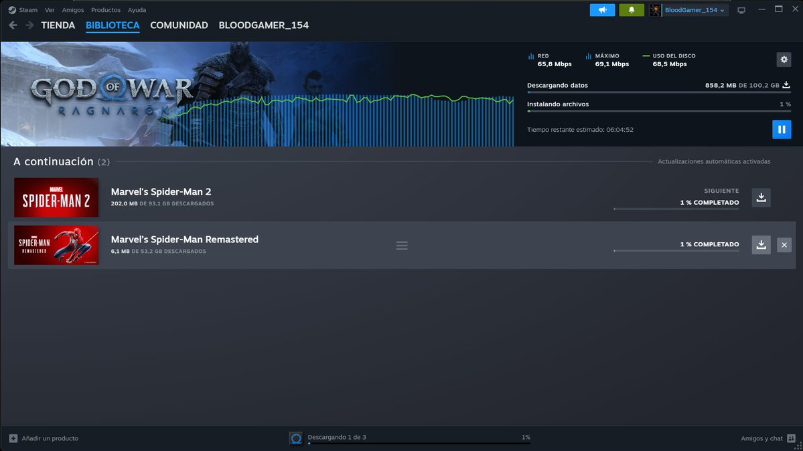
Task: Expand the BloodGamer_154 account dropdown
Action: [x=695, y=10]
